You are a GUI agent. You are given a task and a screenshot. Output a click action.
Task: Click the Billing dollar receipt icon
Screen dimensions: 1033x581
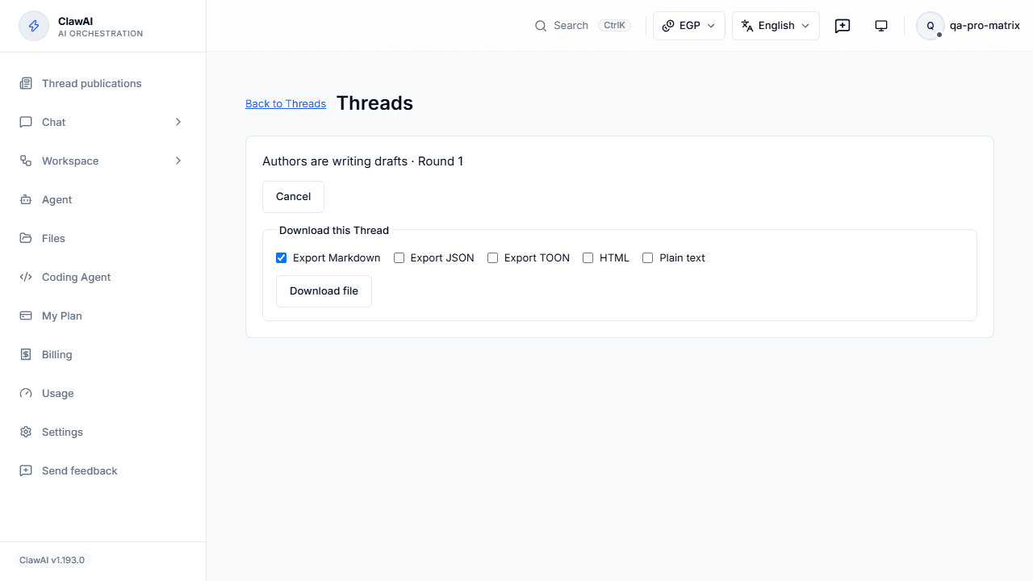click(x=26, y=354)
